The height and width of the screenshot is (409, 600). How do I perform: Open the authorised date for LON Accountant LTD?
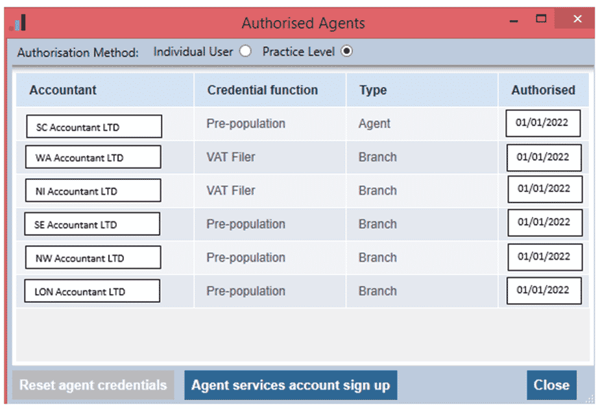[x=545, y=290]
